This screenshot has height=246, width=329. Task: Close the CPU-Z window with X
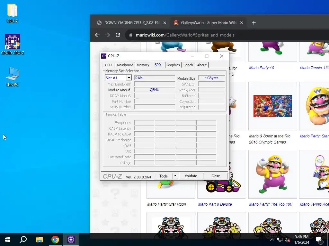(x=222, y=56)
